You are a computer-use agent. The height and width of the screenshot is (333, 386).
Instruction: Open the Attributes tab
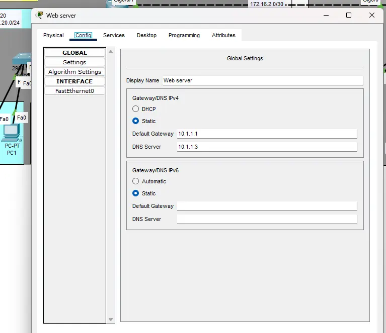click(x=223, y=35)
